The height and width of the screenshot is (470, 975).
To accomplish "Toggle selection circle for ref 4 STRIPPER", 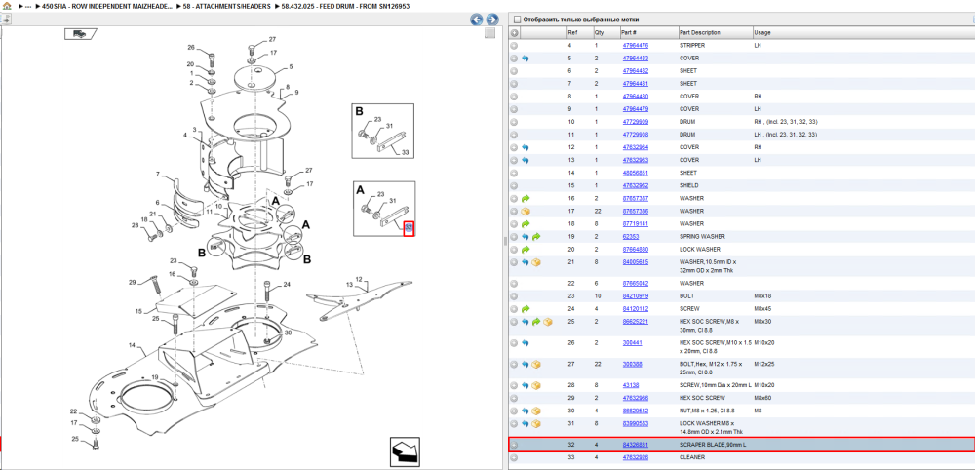I will (514, 46).
